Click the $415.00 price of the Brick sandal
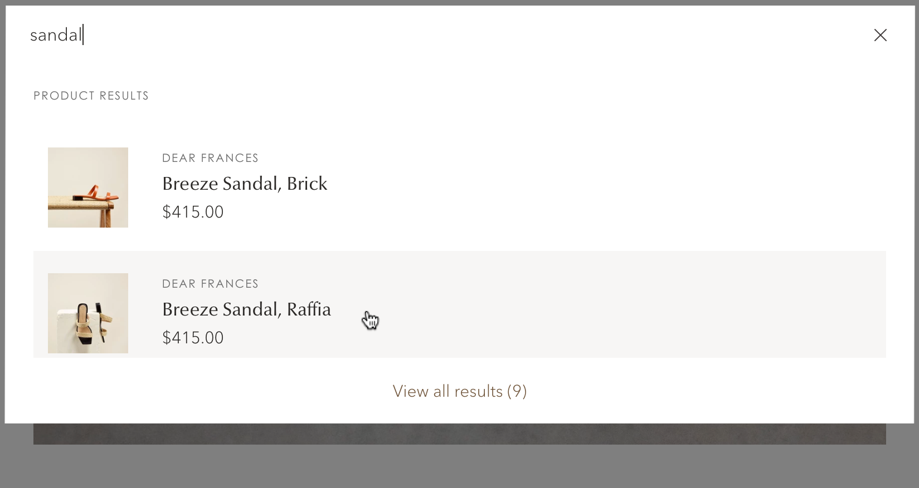 pyautogui.click(x=193, y=211)
